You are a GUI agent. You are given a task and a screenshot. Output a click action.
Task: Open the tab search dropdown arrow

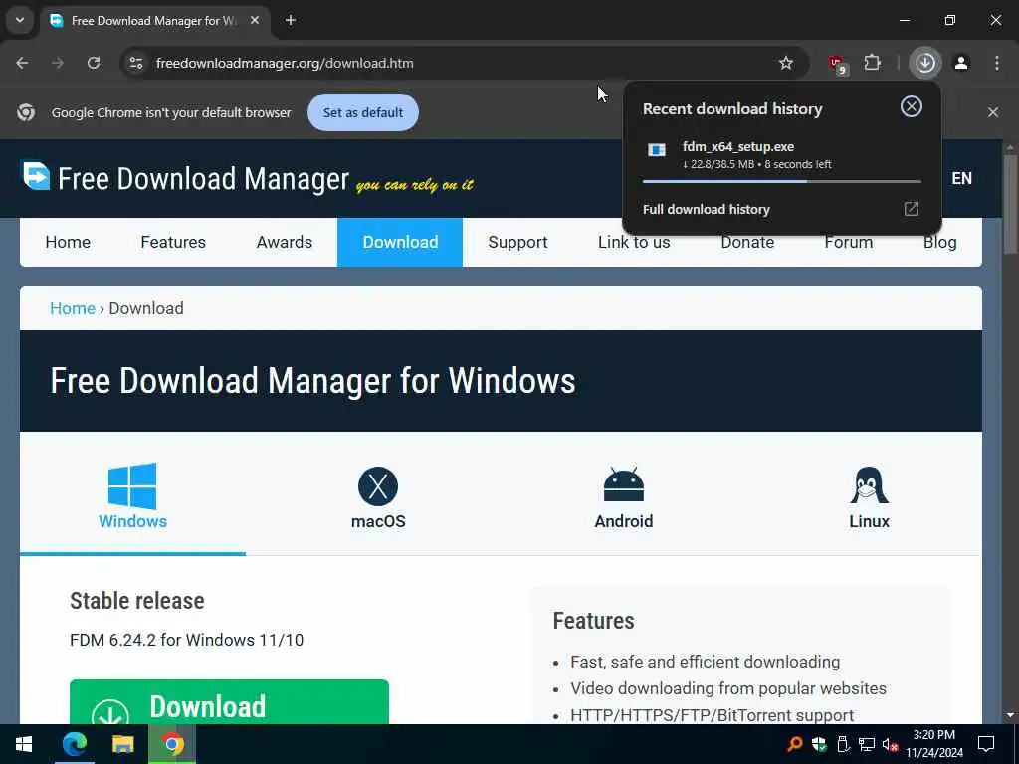click(x=20, y=20)
